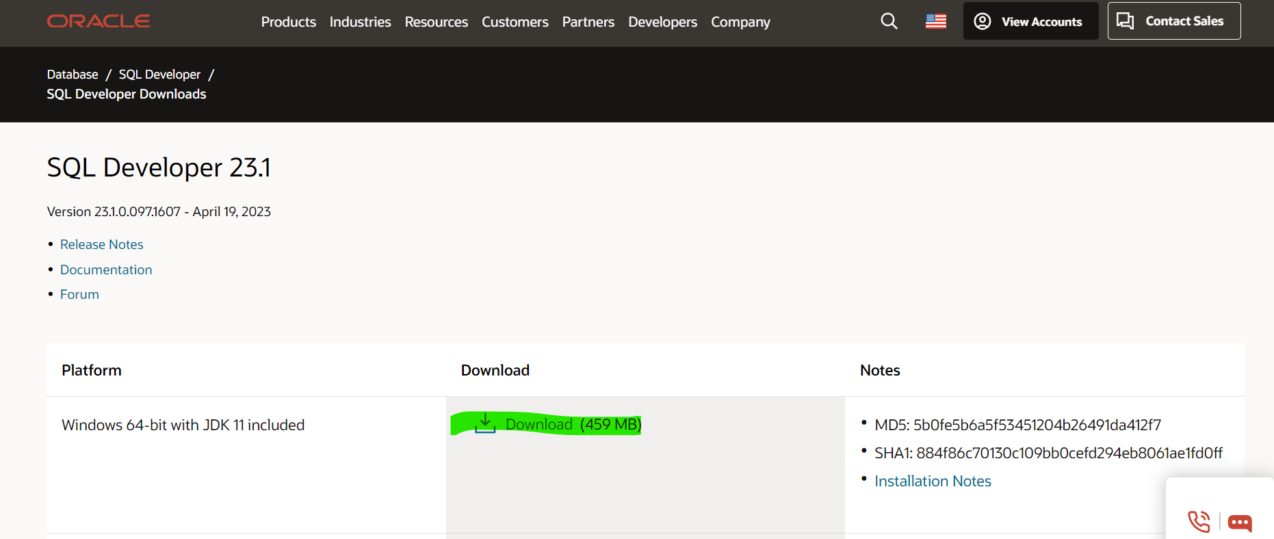Click the MD5 checksum text
The height and width of the screenshot is (539, 1274).
(1017, 425)
